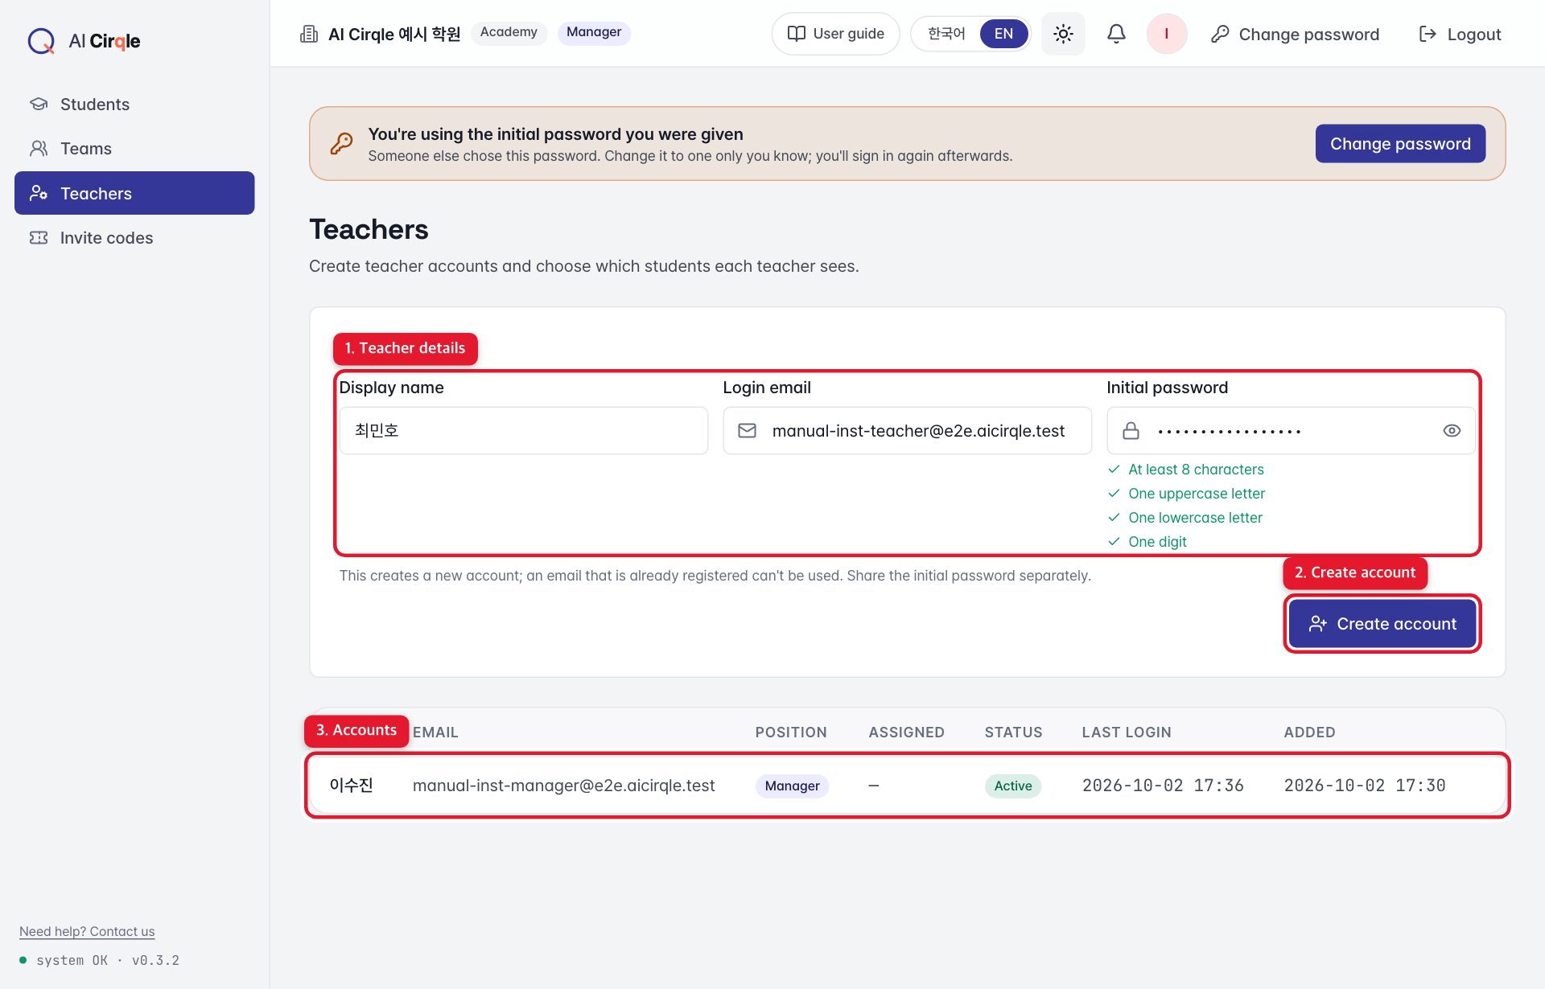
Task: Switch language to 한국어
Action: 946,34
